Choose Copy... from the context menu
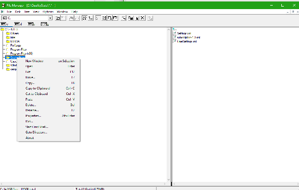Image resolution: width=299 pixels, height=190 pixels. click(48, 83)
